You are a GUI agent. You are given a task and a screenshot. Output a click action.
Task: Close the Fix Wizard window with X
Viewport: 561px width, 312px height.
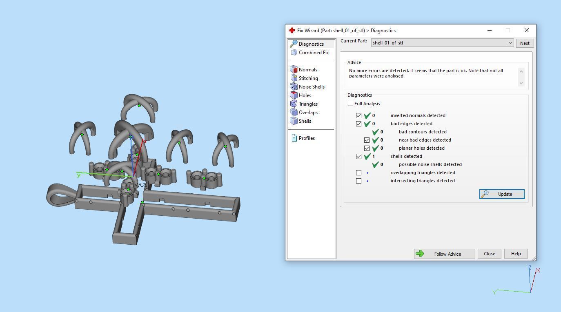click(x=526, y=30)
